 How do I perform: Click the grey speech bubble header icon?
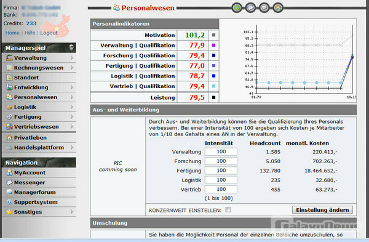pyautogui.click(x=264, y=8)
